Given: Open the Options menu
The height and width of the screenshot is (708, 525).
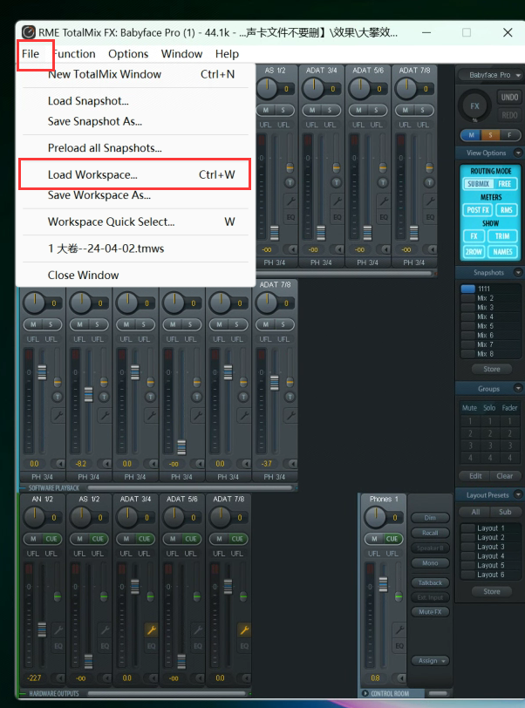Looking at the screenshot, I should point(128,54).
